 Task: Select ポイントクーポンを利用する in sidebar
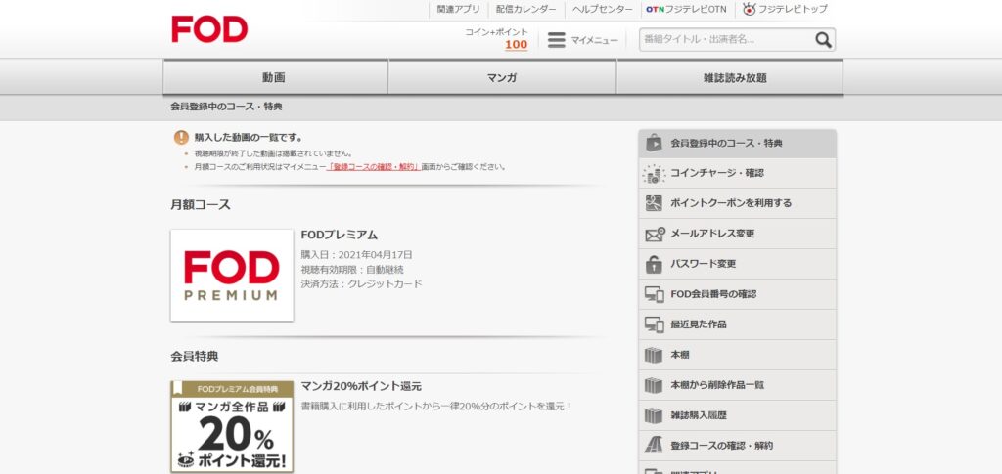[x=738, y=203]
